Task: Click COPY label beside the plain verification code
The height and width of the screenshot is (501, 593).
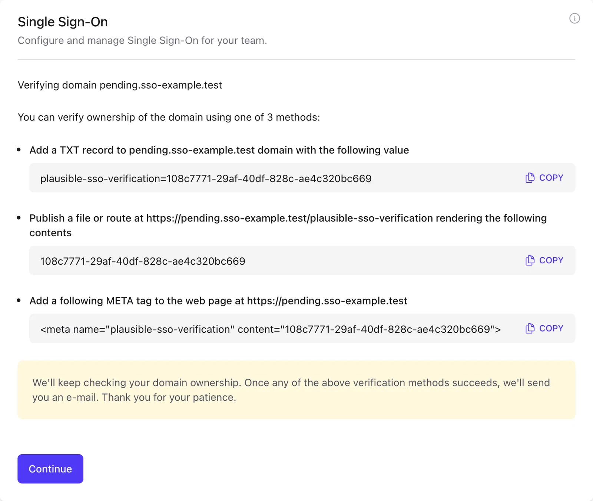Action: tap(551, 260)
